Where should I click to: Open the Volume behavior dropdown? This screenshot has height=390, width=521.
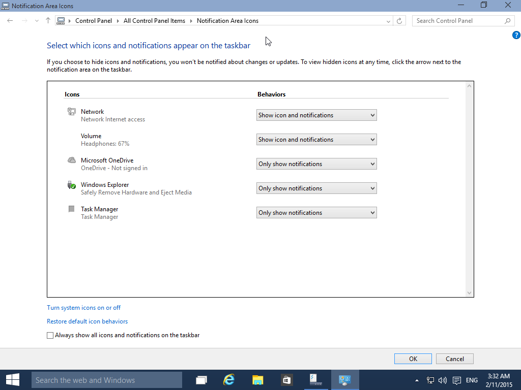click(x=316, y=140)
